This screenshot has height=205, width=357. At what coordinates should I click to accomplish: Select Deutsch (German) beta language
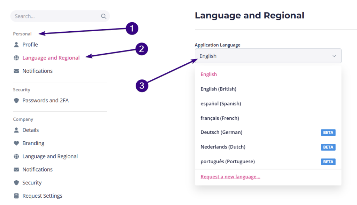tap(221, 132)
